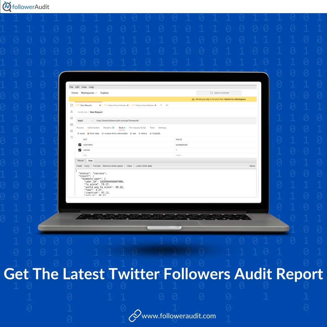Viewport: 327px width, 327px height.
Task: Open the History clock sidebar icon
Action: [x=71, y=137]
